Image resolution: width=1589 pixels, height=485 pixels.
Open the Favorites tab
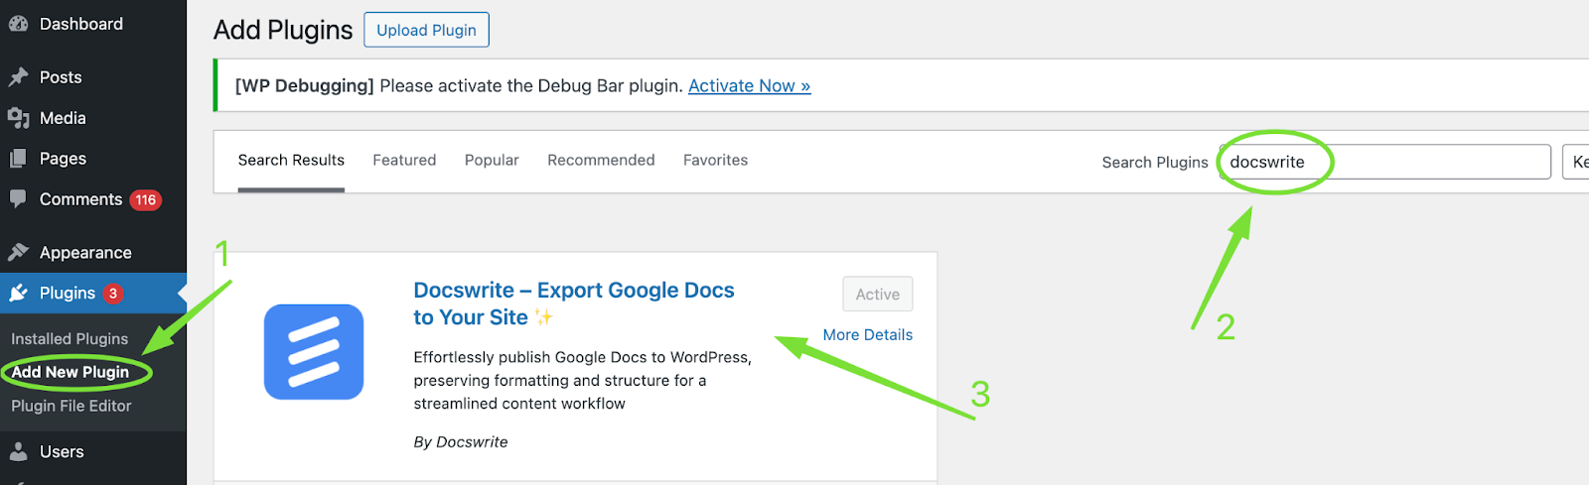pos(715,160)
